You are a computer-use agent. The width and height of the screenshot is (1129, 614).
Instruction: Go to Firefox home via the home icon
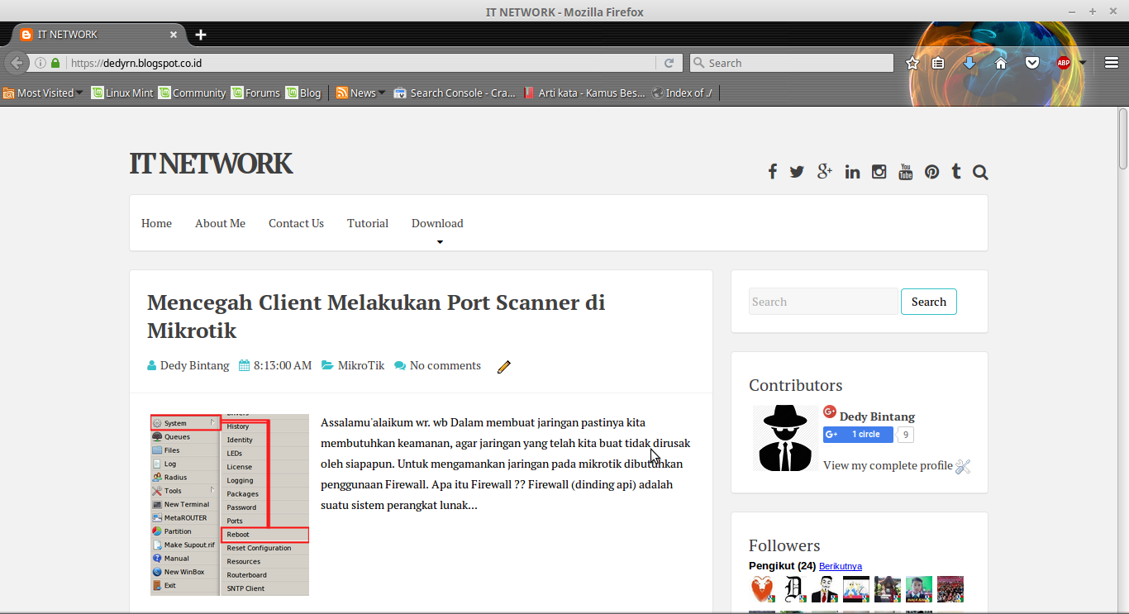[x=1001, y=62]
